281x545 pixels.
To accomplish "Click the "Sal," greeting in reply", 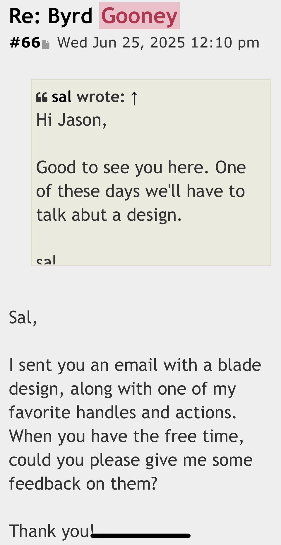I will coord(23,318).
